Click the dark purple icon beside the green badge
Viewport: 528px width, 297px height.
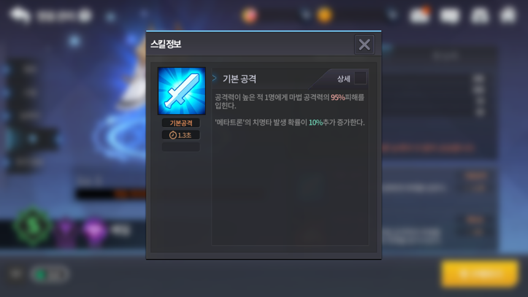pyautogui.click(x=66, y=231)
